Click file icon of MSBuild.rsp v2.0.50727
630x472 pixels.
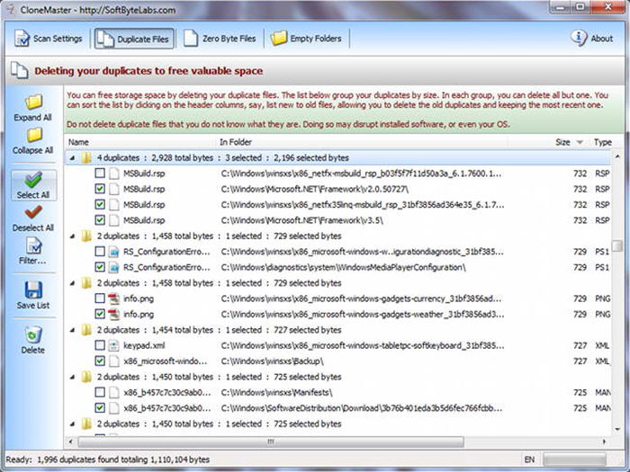click(114, 189)
